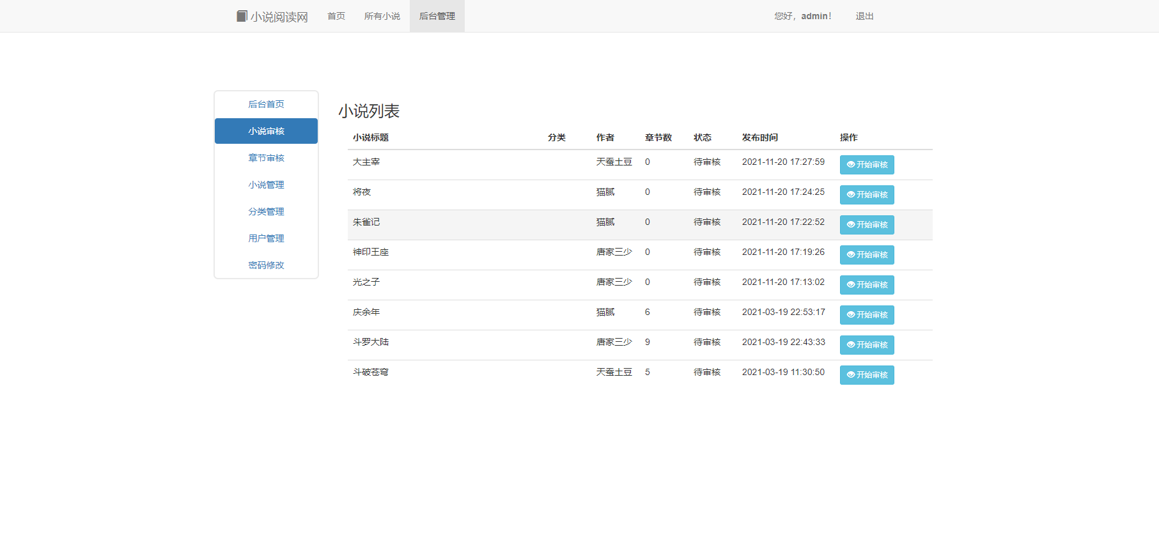Click chapter count 9 in 斗罗大陆 row

(648, 342)
